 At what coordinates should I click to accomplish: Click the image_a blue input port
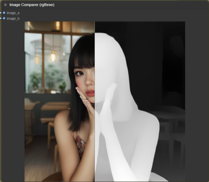tap(4, 13)
